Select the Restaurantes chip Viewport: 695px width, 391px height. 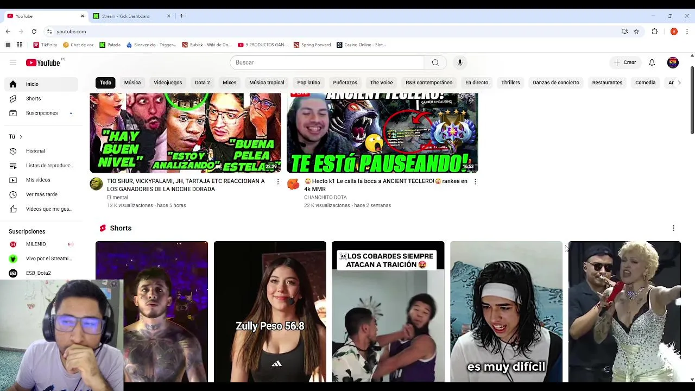(607, 83)
